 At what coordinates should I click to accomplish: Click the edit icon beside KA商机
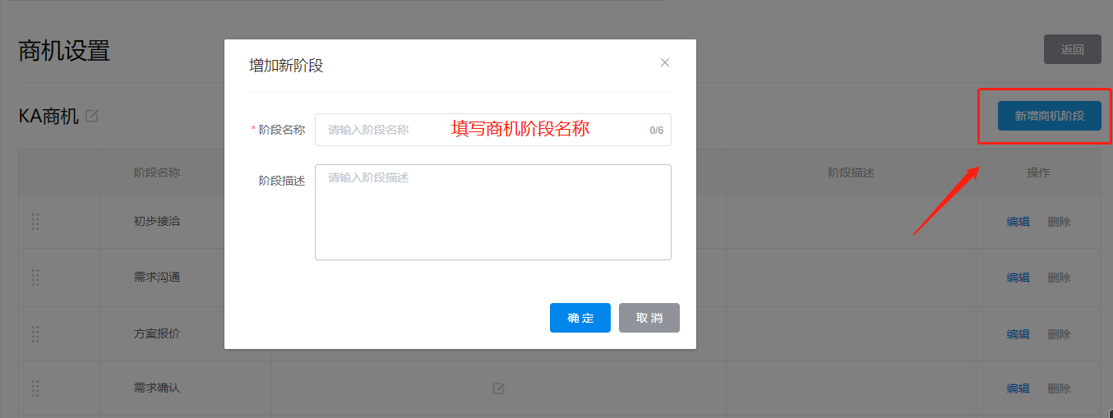(92, 117)
